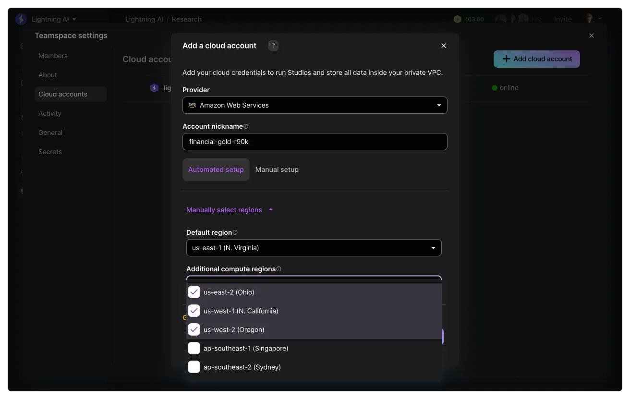Open the Provider dropdown
630x399 pixels.
315,105
